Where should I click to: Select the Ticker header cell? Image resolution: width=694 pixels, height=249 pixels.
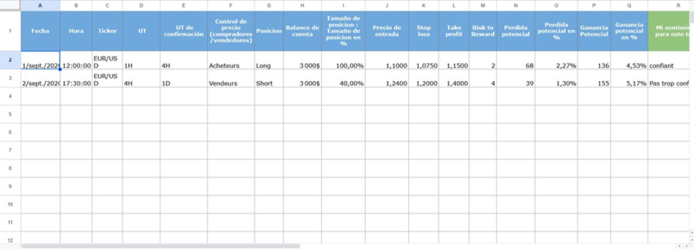pos(108,31)
